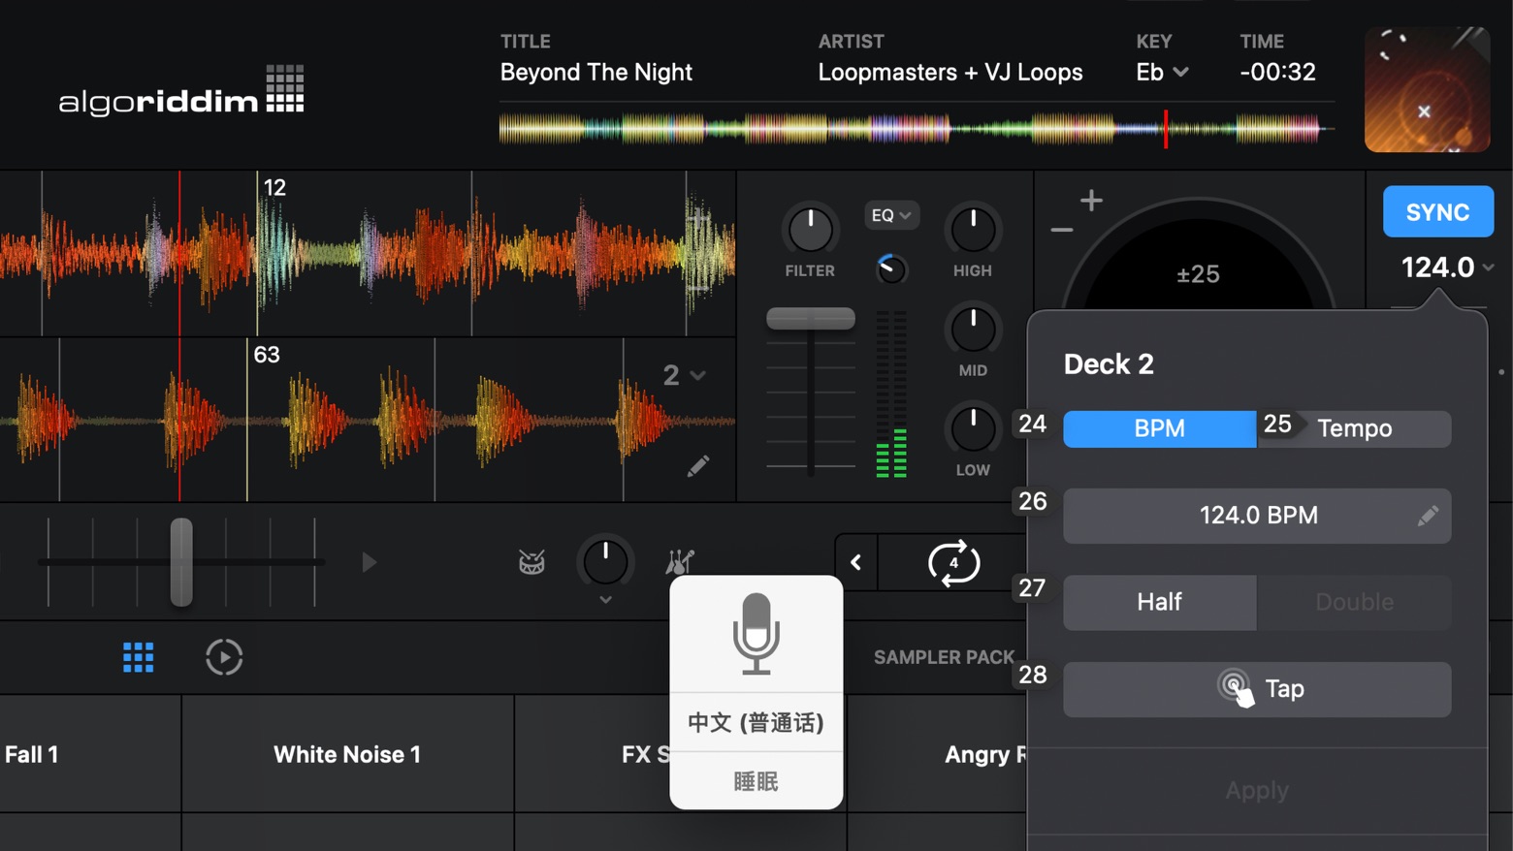Click the small blue gain knob
This screenshot has width=1513, height=851.
890,268
